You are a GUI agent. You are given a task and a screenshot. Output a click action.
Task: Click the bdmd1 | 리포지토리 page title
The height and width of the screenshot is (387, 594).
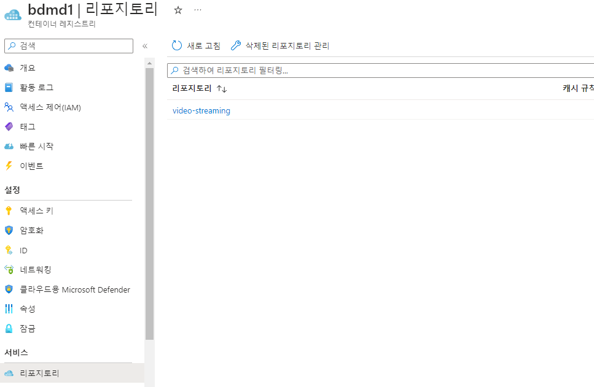click(x=92, y=9)
